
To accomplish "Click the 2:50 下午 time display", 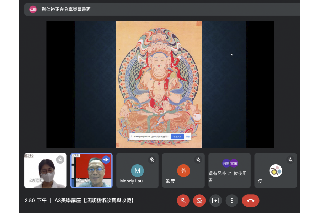I will click(36, 201).
